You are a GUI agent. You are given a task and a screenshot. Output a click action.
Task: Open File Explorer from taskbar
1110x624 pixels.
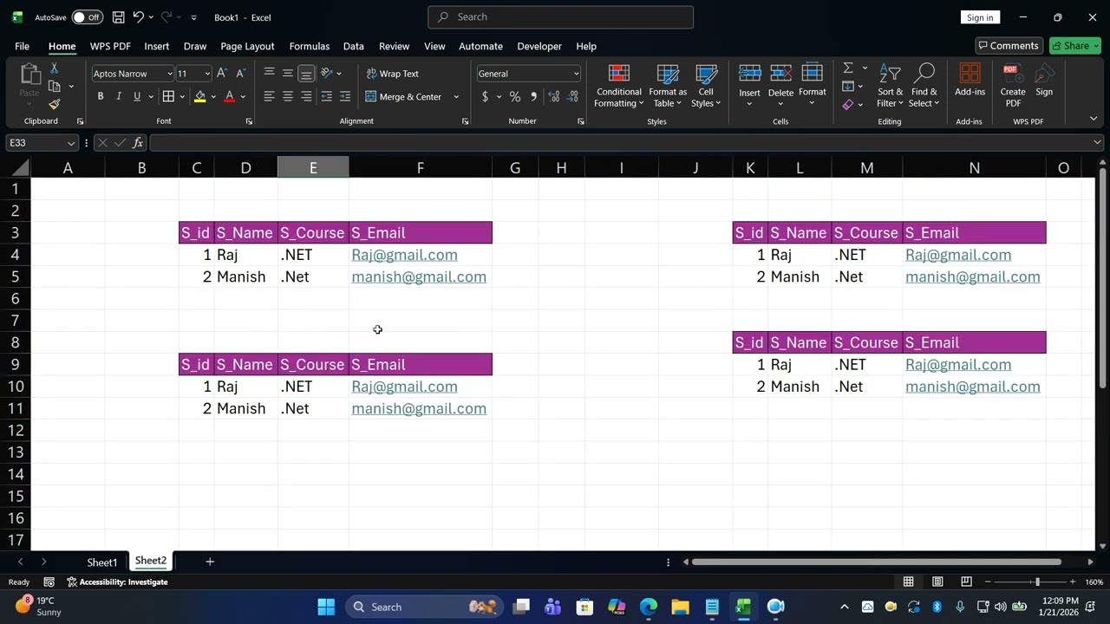point(680,607)
